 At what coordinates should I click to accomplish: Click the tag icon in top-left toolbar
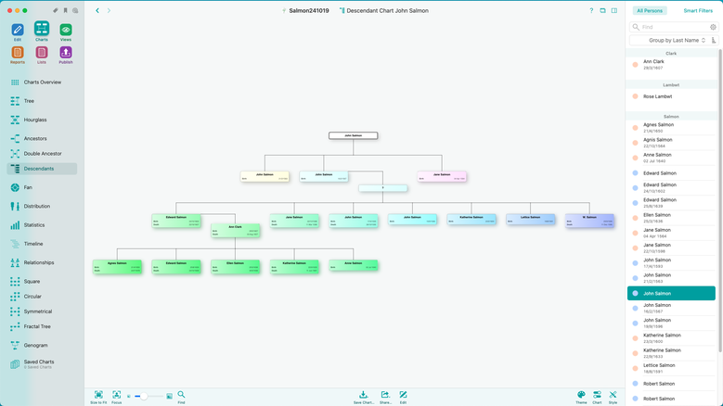(56, 10)
